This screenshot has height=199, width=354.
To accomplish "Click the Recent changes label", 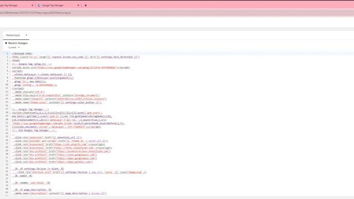I will click(x=18, y=43).
